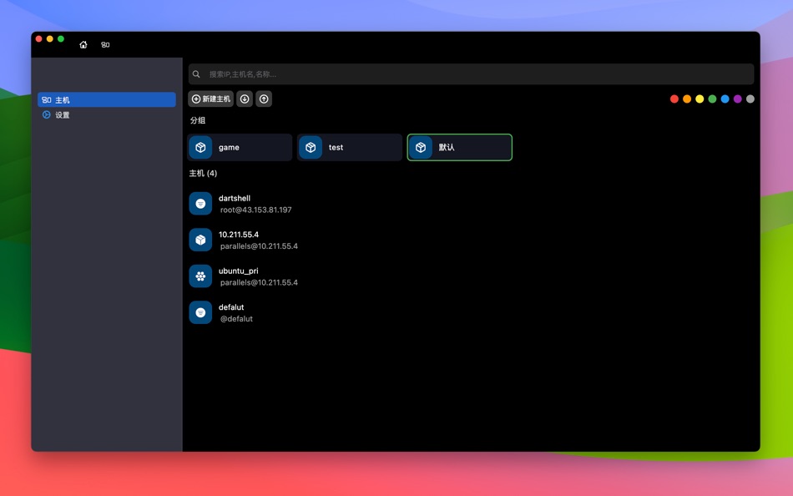The height and width of the screenshot is (496, 793).
Task: Click the download/import icon beside 新建主机
Action: pos(244,99)
